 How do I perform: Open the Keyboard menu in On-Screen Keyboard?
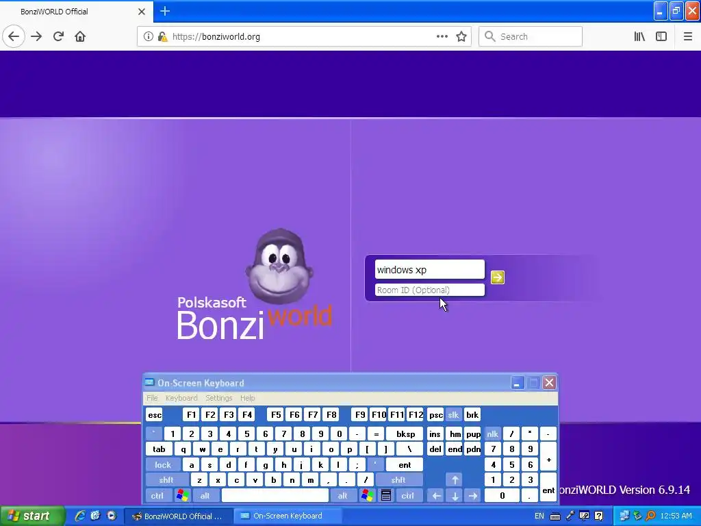point(181,398)
